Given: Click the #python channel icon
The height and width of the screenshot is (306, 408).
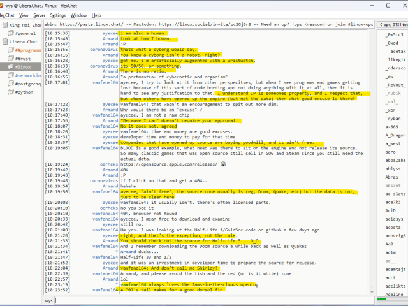Looking at the screenshot, I should (x=10, y=92).
